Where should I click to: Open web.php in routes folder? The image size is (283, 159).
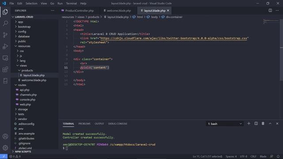coord(25,105)
